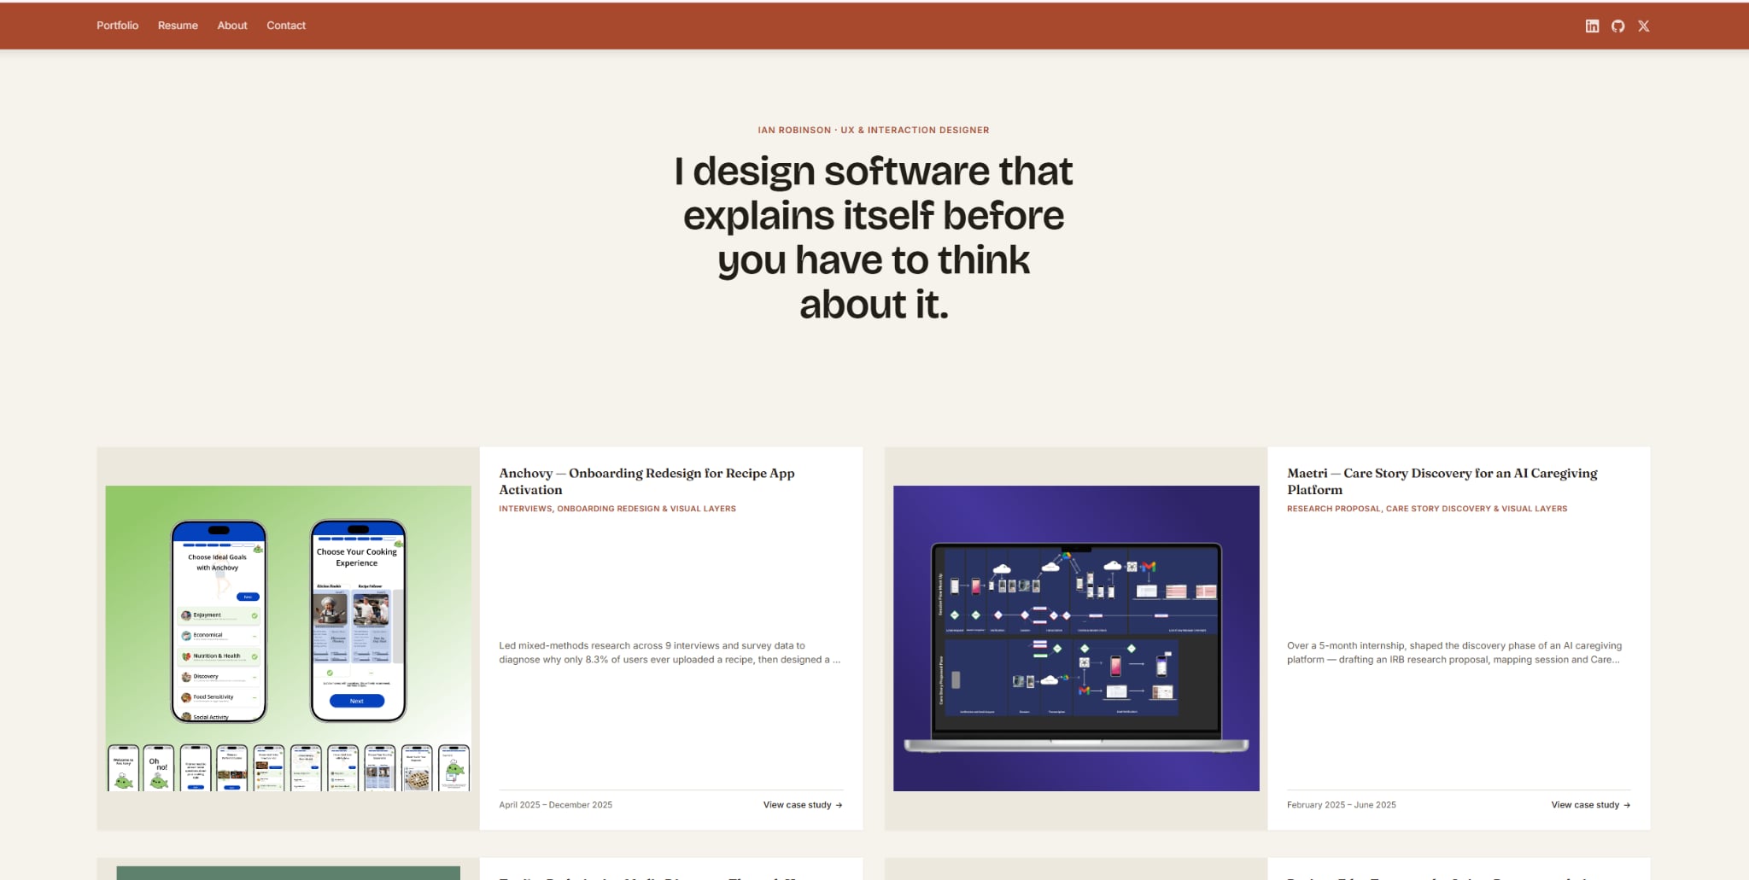Open the Resume nav item
The height and width of the screenshot is (880, 1749).
[x=178, y=26]
